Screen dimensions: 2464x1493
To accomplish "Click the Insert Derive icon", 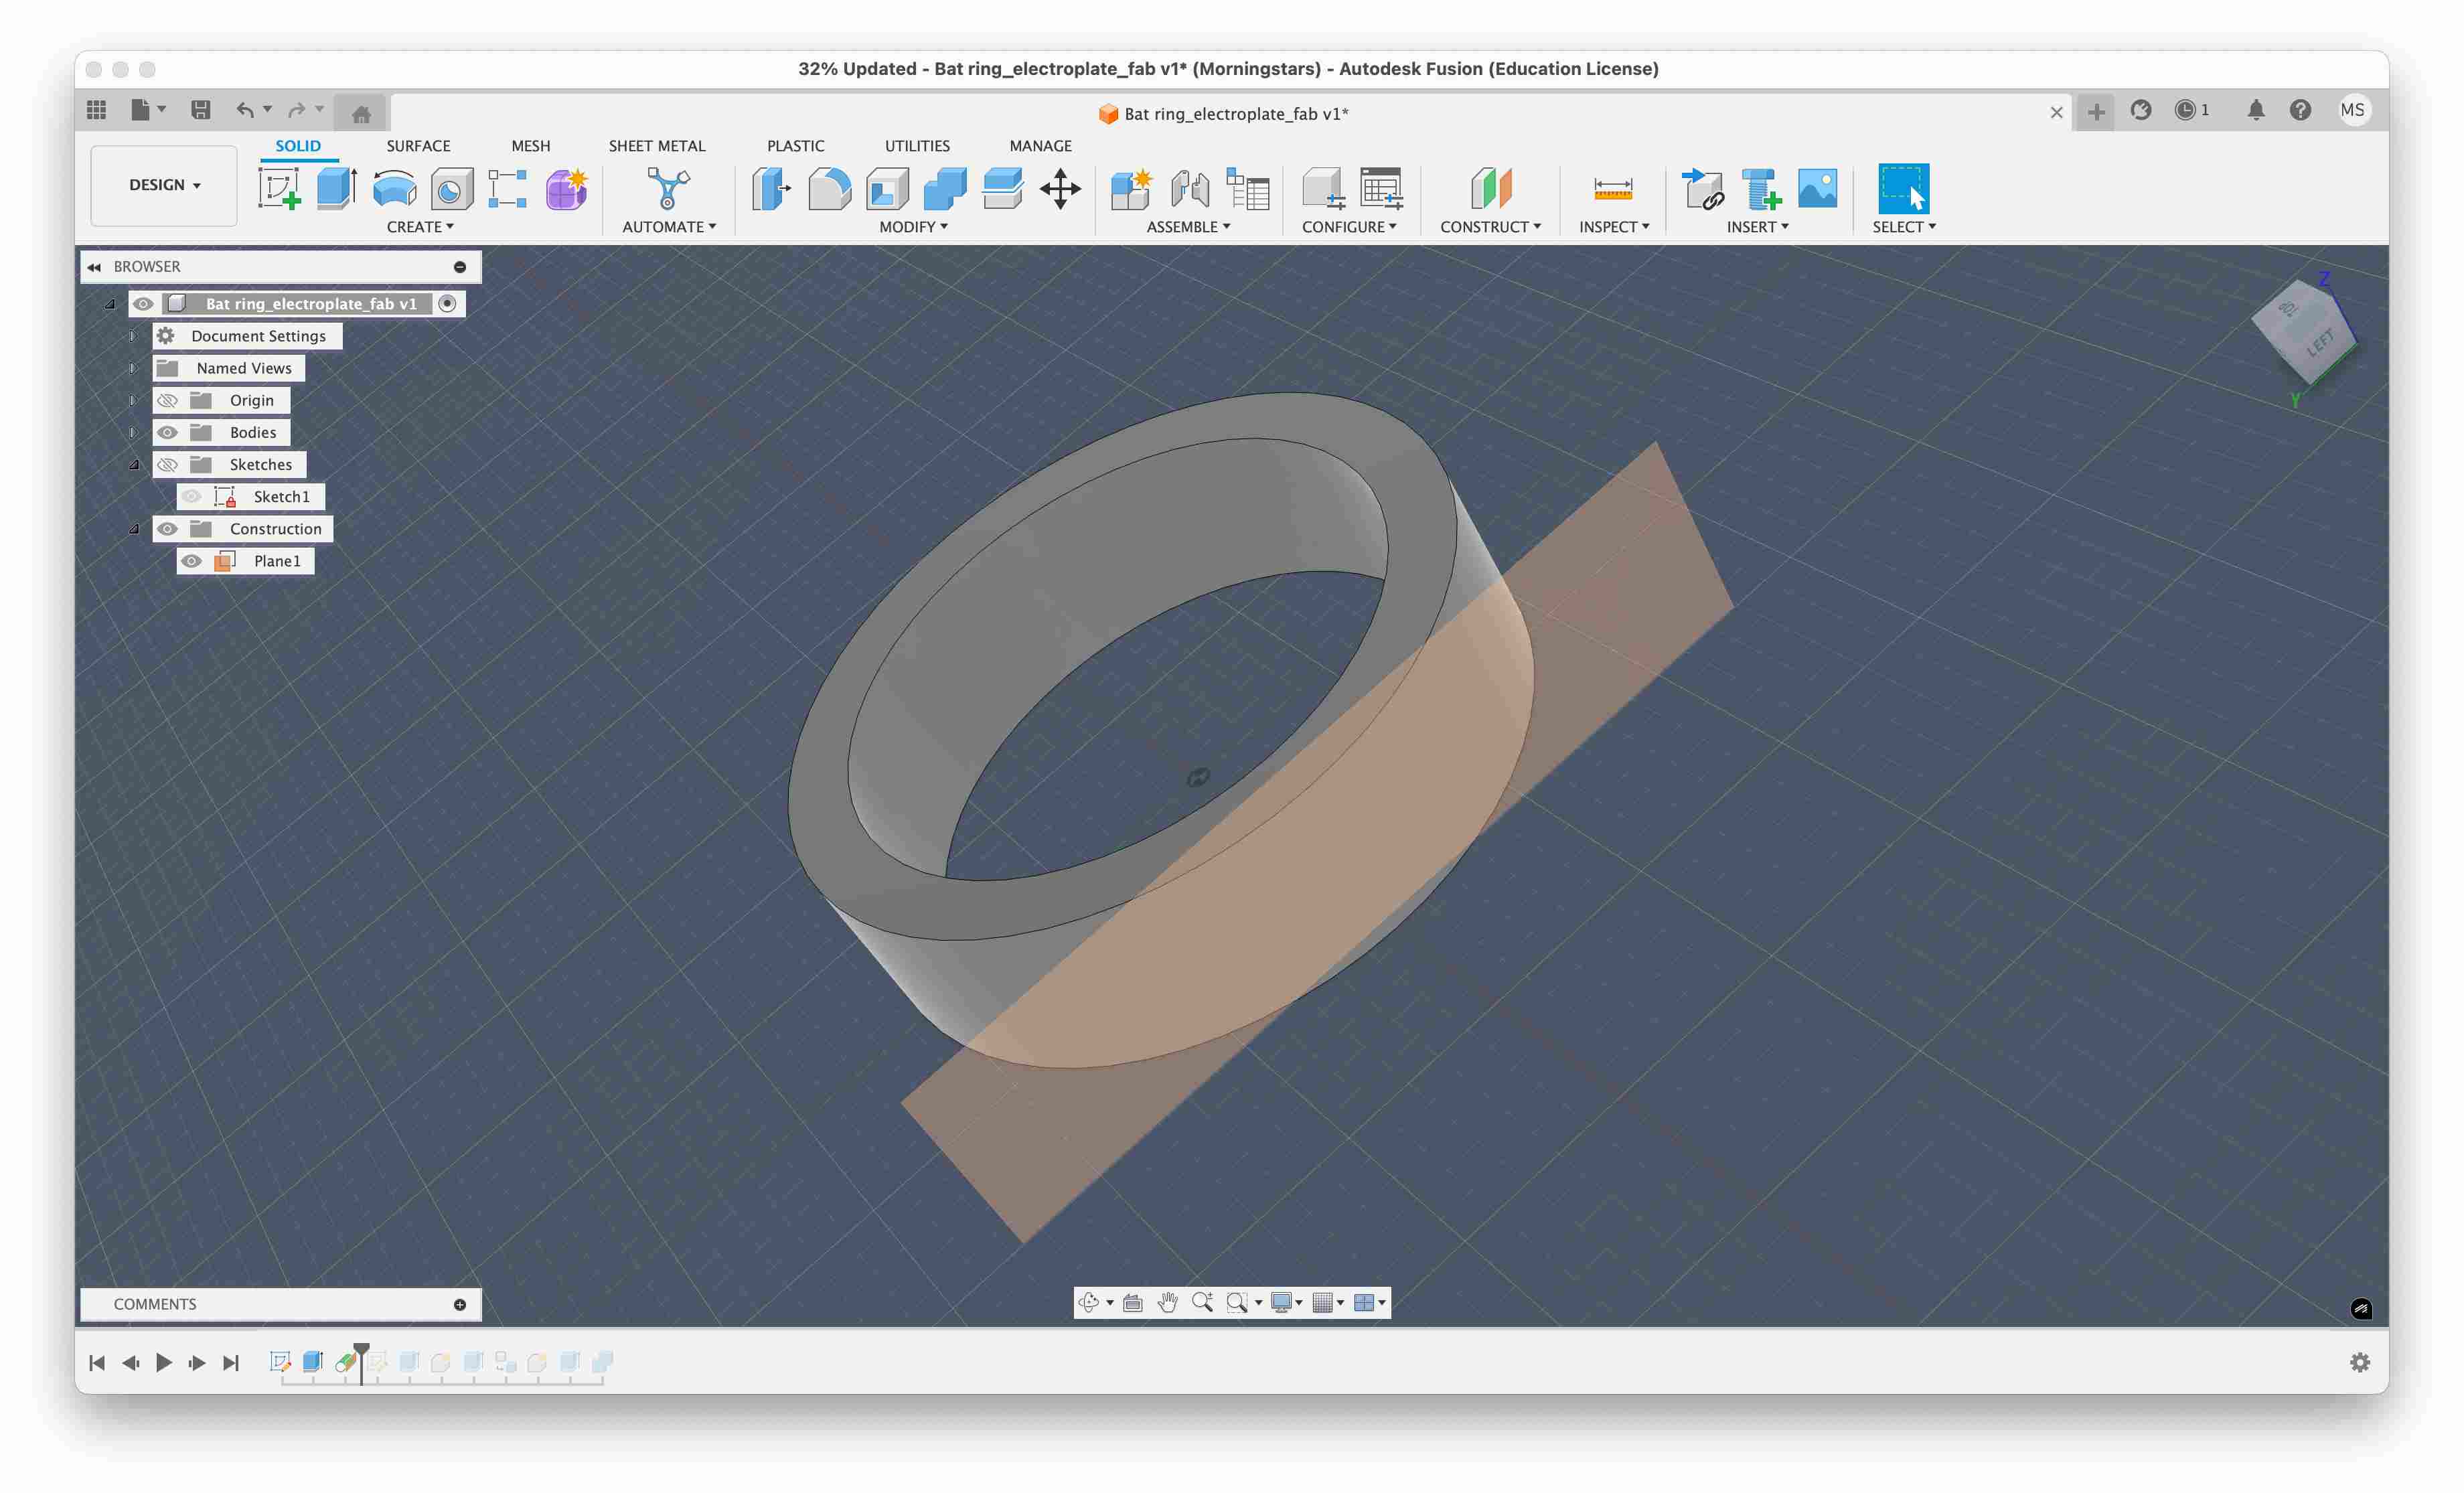I will point(1703,188).
